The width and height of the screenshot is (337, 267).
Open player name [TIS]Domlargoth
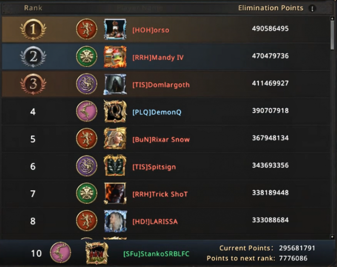(161, 85)
